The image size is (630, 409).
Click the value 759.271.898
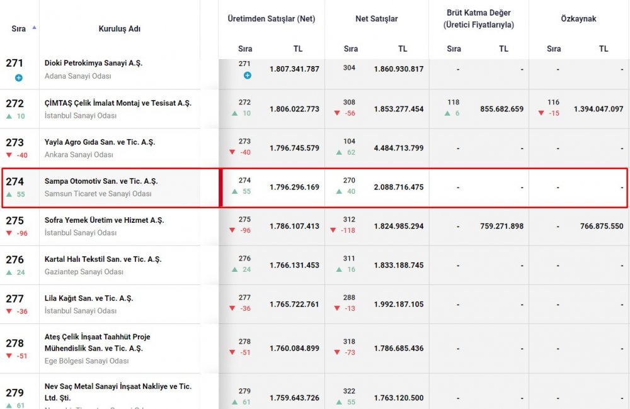502,226
